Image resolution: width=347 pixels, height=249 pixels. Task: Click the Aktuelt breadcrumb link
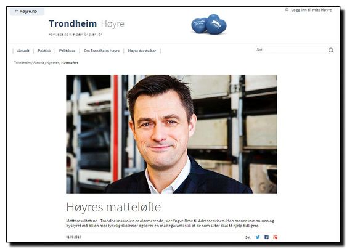(38, 63)
